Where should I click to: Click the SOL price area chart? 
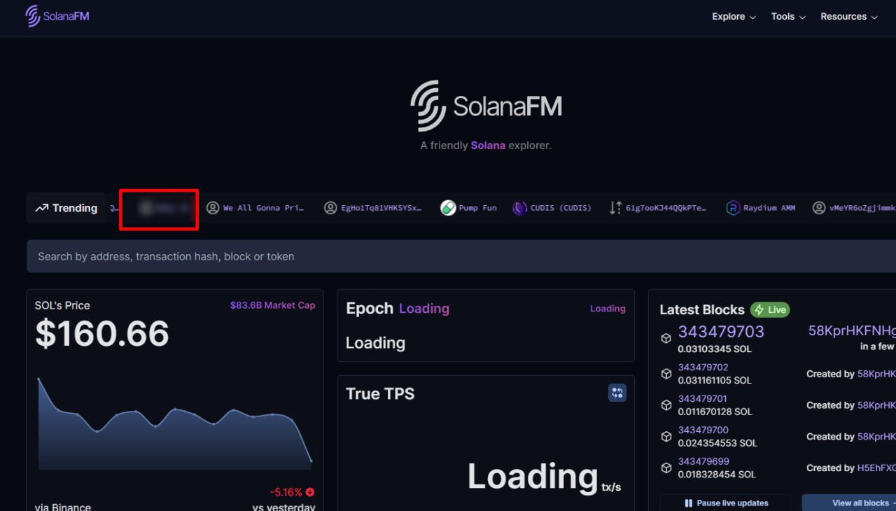(x=175, y=423)
